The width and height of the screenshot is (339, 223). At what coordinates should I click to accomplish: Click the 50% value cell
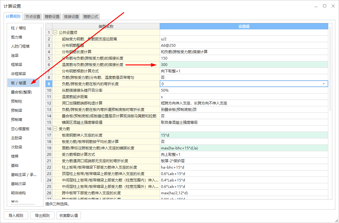click(x=244, y=90)
